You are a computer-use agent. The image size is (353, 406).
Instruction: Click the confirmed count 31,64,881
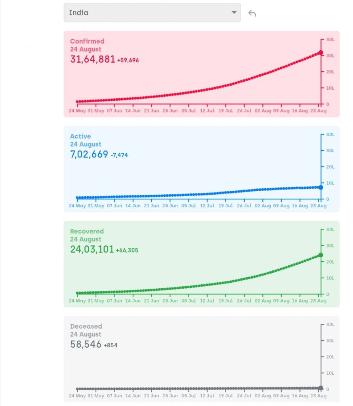(93, 59)
